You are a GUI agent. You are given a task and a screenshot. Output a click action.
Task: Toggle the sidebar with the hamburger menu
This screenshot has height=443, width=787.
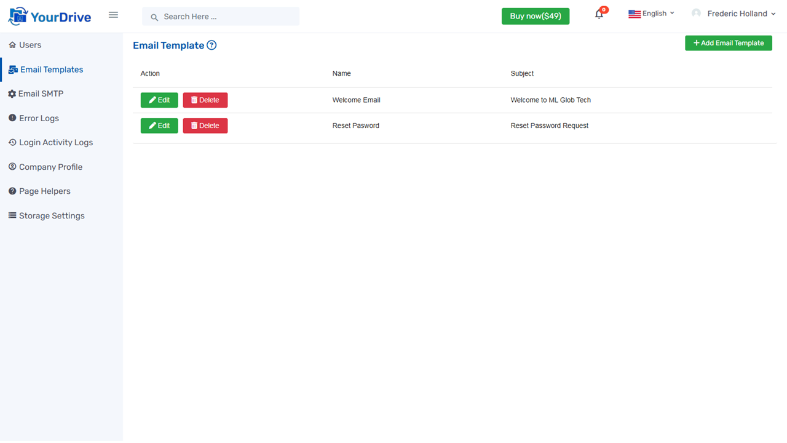click(113, 15)
